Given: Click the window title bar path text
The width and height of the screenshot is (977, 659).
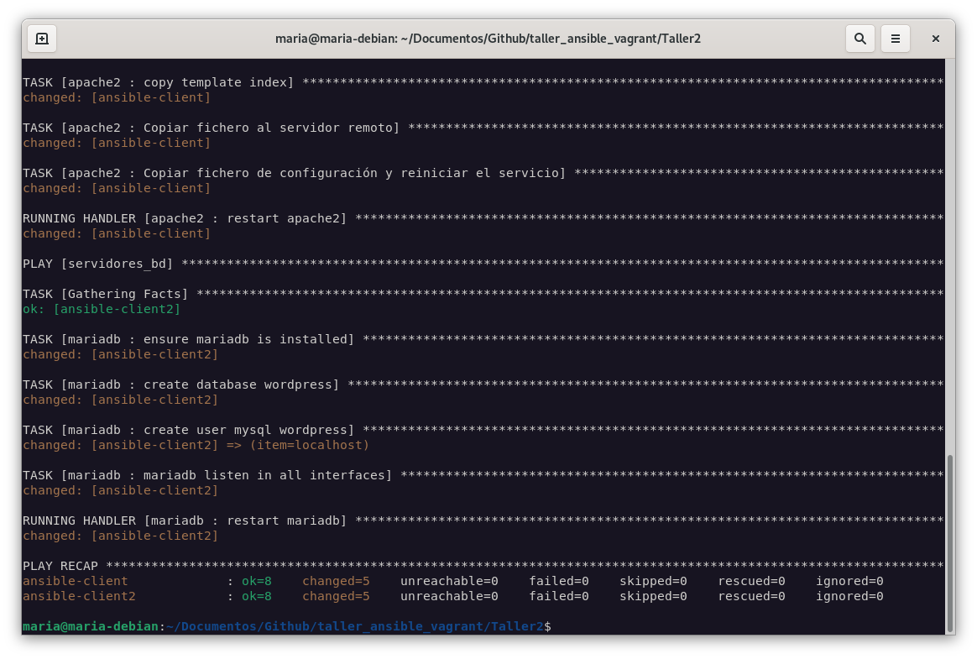Looking at the screenshot, I should coord(488,39).
